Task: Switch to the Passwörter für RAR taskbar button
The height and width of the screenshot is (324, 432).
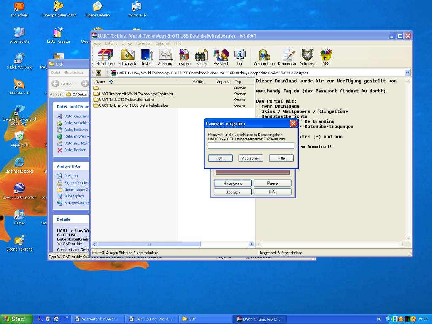Action: pyautogui.click(x=98, y=319)
